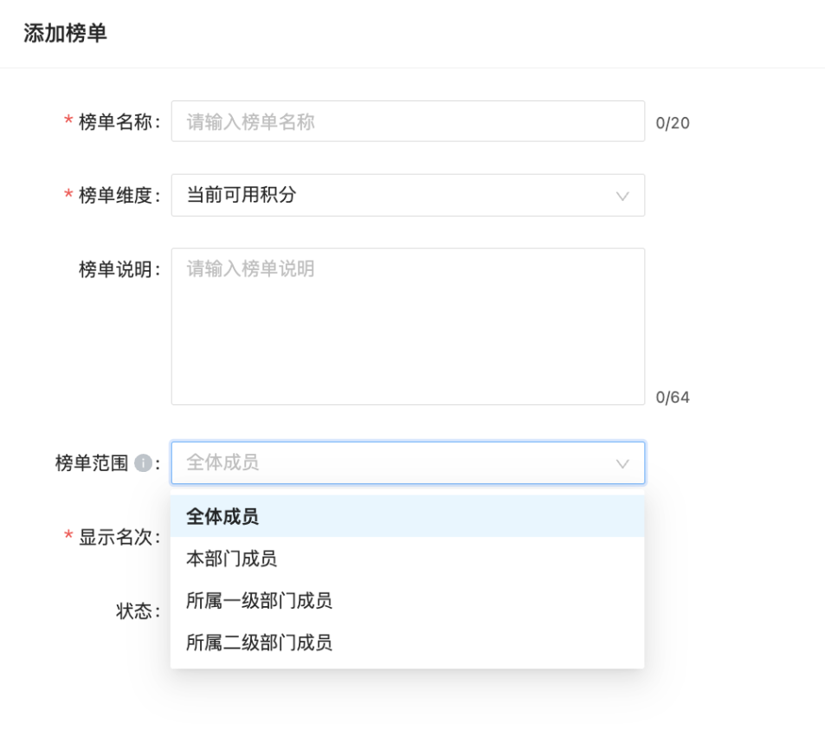Click the 榜单维度 field label
Viewport: 825px width, 730px height.
click(116, 196)
